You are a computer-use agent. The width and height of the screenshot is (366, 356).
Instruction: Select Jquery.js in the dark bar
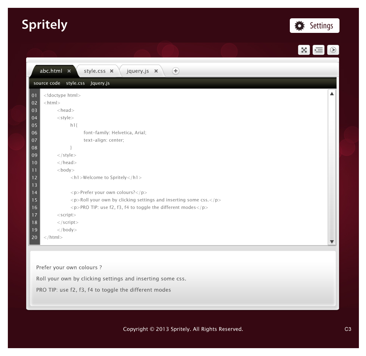pyautogui.click(x=100, y=83)
